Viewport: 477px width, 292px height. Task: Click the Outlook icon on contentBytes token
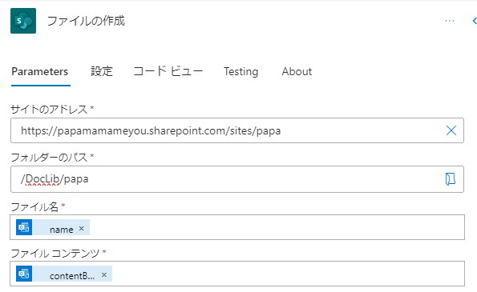[x=24, y=274]
